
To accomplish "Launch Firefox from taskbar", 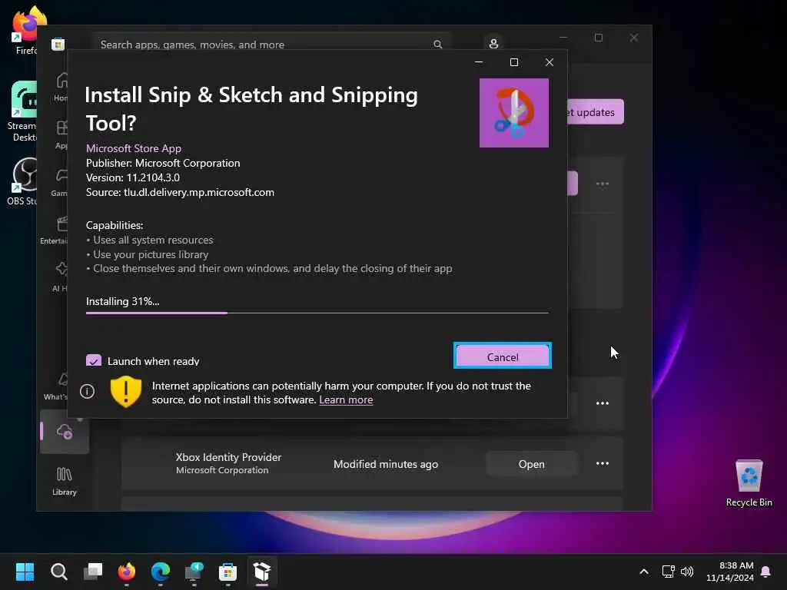I will (x=127, y=572).
